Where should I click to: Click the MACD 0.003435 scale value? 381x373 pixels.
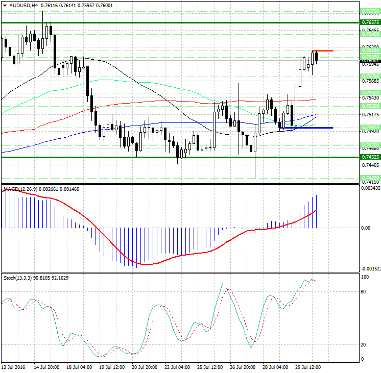click(371, 188)
